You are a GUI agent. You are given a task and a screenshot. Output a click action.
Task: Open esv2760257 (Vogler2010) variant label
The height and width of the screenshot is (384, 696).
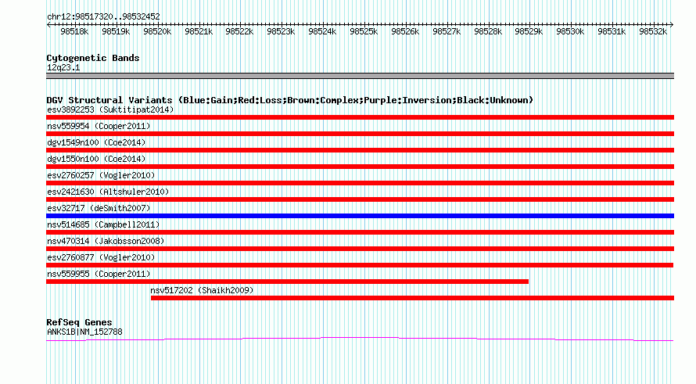[101, 175]
